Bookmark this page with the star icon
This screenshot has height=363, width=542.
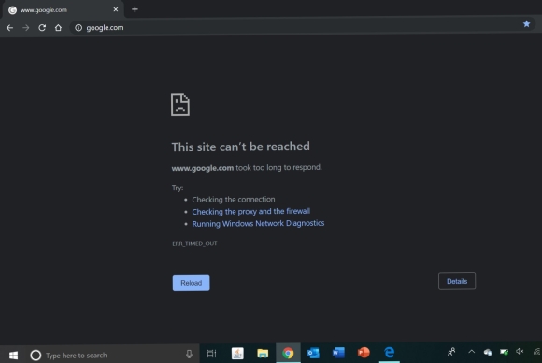526,24
